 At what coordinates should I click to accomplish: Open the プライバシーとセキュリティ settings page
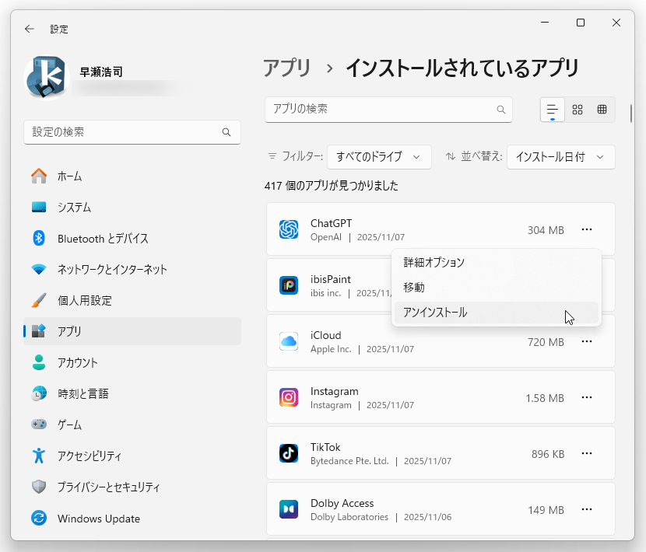pyautogui.click(x=108, y=487)
